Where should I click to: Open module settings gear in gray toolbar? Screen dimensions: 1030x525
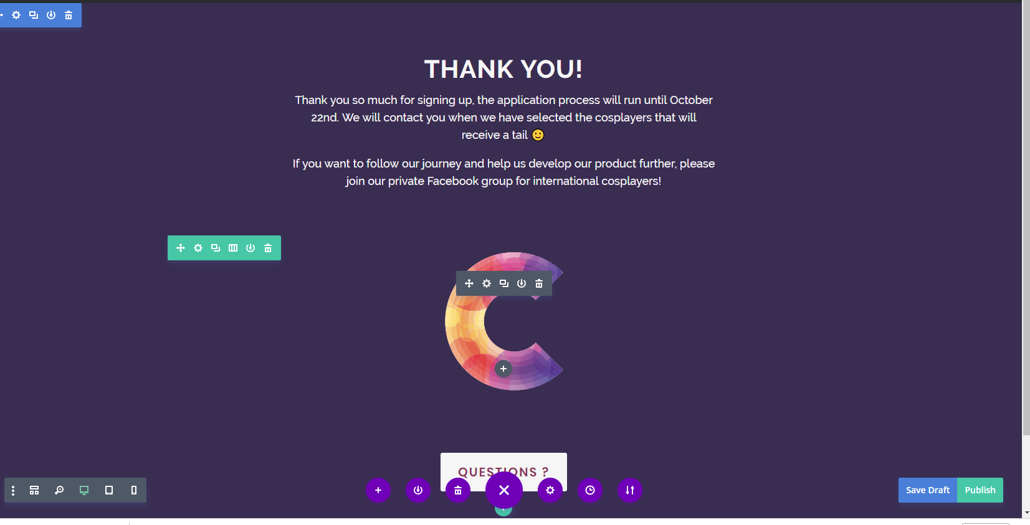[487, 283]
